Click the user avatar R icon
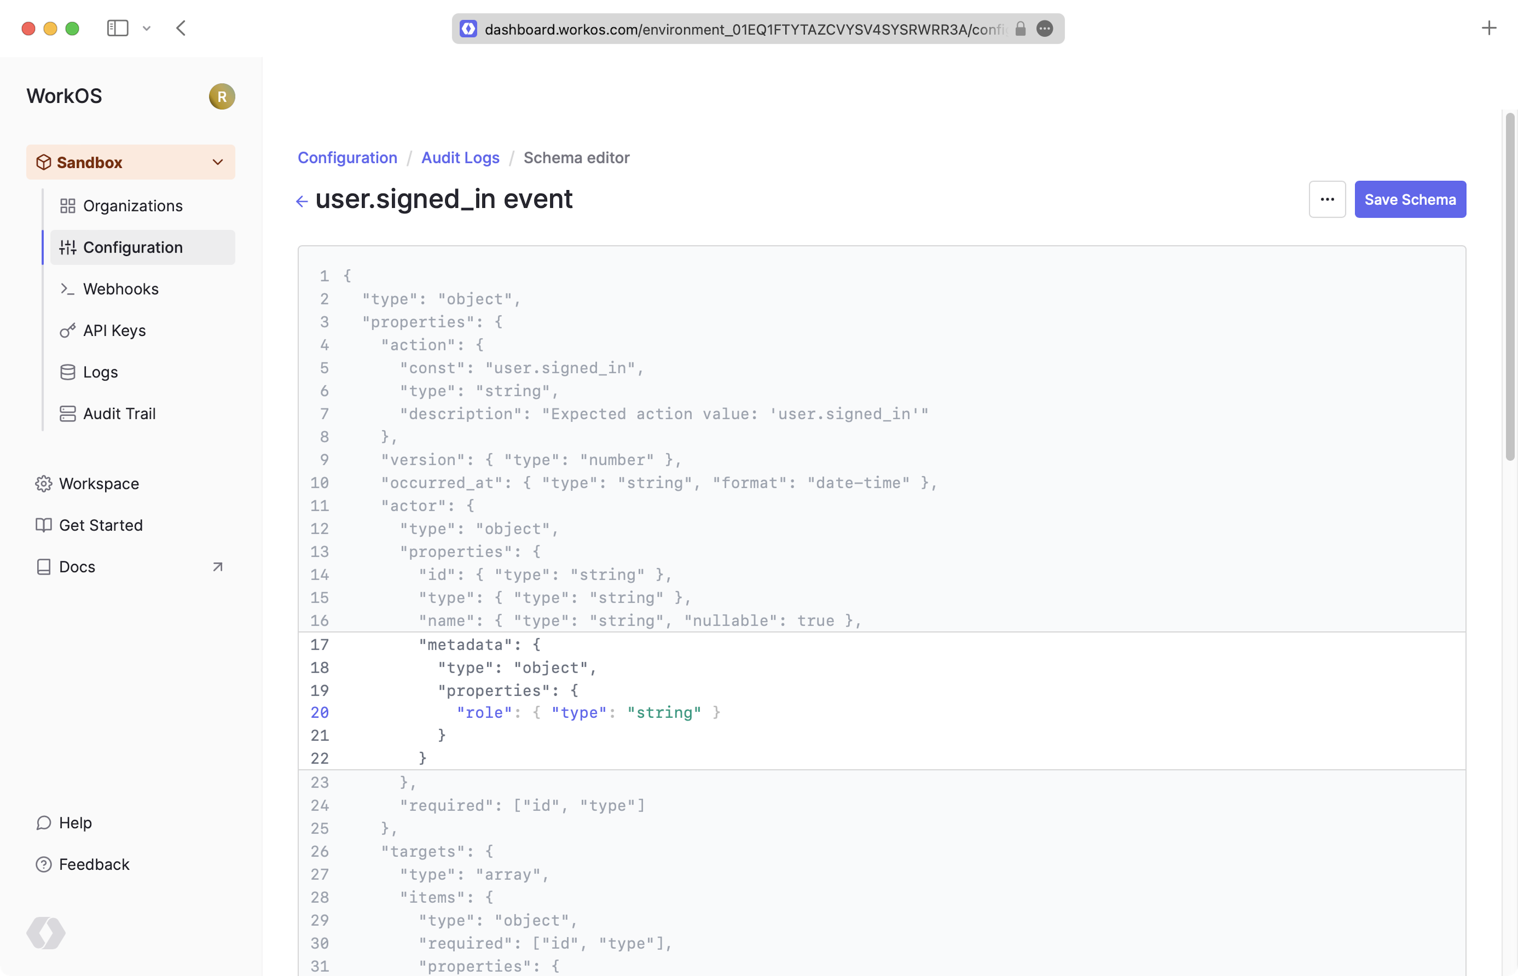The width and height of the screenshot is (1518, 976). point(222,96)
